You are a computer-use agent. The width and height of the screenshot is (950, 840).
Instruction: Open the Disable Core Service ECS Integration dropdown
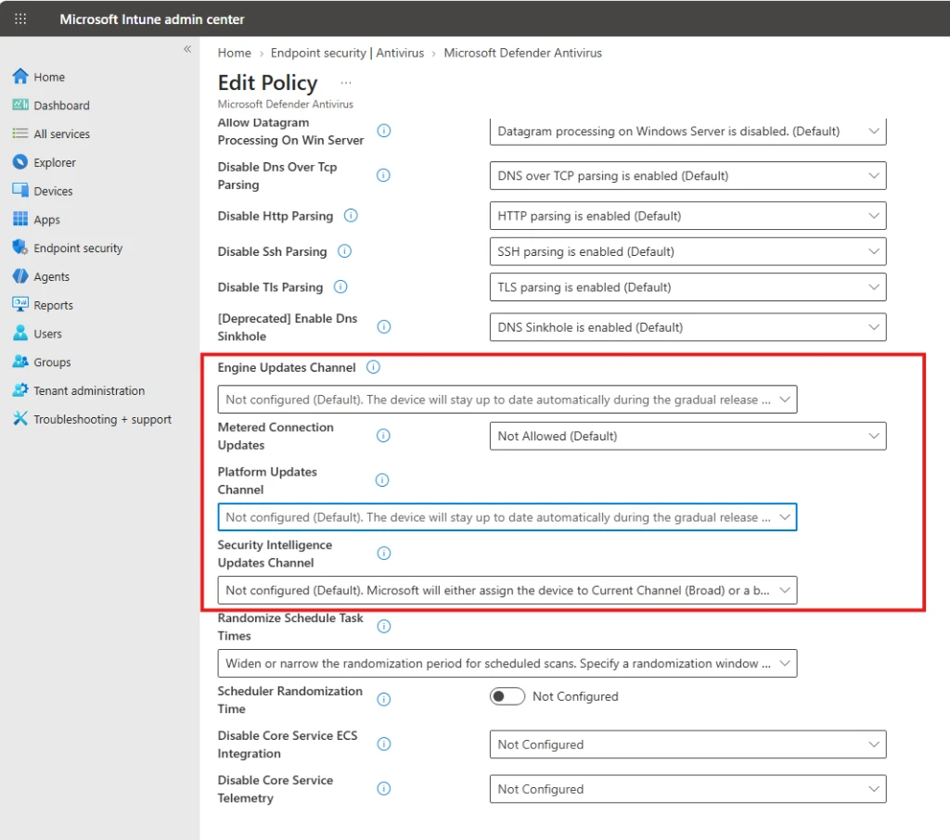coord(687,745)
